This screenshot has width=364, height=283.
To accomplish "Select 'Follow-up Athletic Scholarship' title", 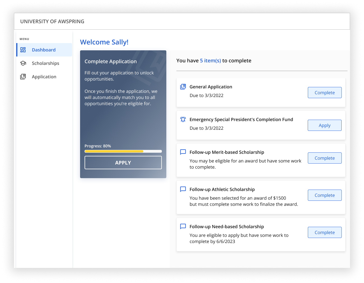I will click(x=222, y=189).
